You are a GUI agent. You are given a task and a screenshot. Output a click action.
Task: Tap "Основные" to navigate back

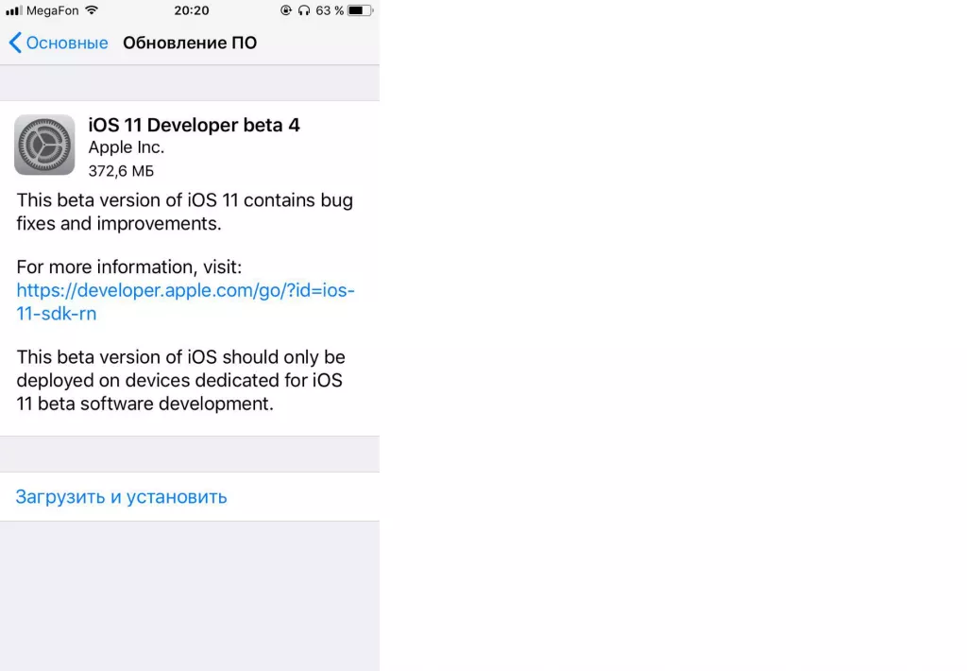[x=64, y=43]
